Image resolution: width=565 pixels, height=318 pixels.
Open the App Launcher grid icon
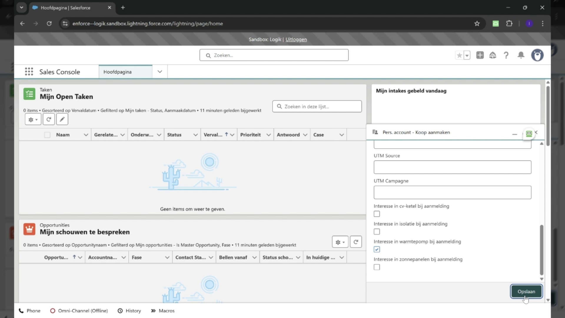pyautogui.click(x=29, y=72)
